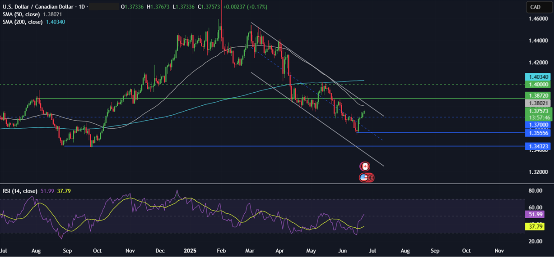Click the Apr label on the time axis
Image resolution: width=554 pixels, height=257 pixels.
tap(280, 250)
